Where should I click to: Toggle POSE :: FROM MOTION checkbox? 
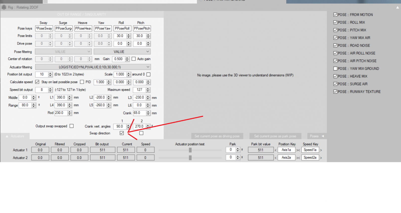tap(335, 15)
